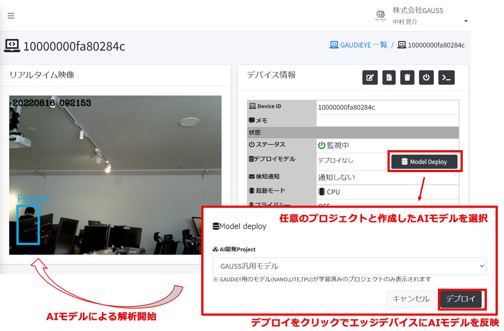Click the 起動モード row label
Screen dimensions: 504x331
point(267,191)
